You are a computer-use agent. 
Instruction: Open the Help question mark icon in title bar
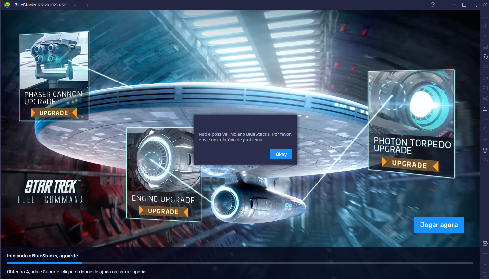[433, 5]
